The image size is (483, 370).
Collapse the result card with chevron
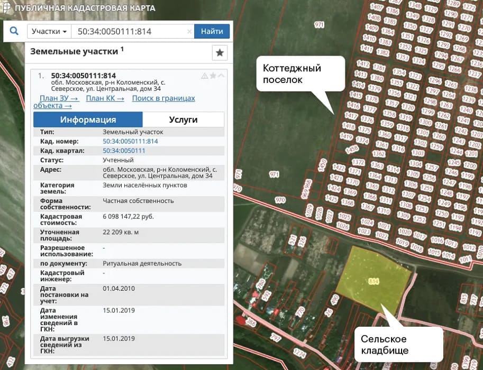pos(221,76)
